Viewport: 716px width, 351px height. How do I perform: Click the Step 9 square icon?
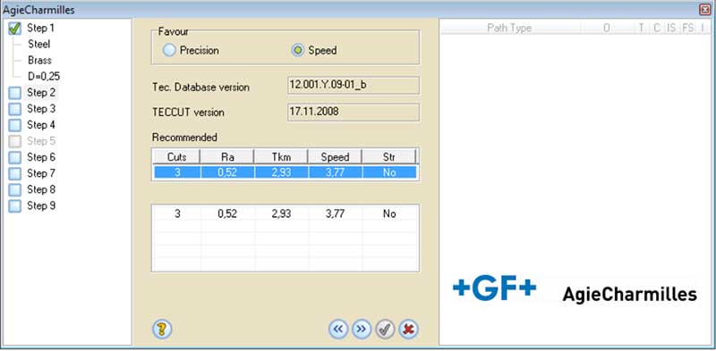pos(15,206)
